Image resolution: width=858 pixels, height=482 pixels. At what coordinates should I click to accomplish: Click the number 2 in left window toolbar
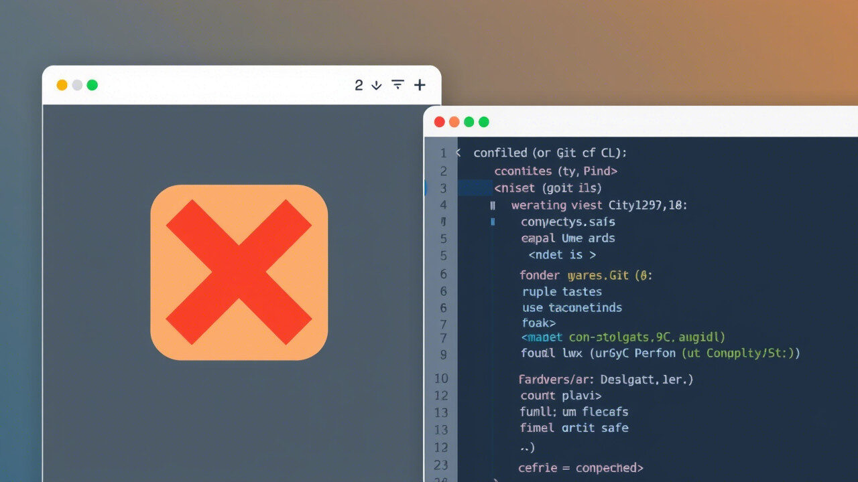[359, 85]
